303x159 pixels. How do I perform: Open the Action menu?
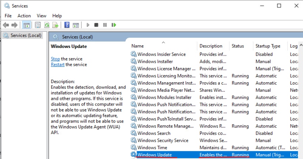coord(24,16)
